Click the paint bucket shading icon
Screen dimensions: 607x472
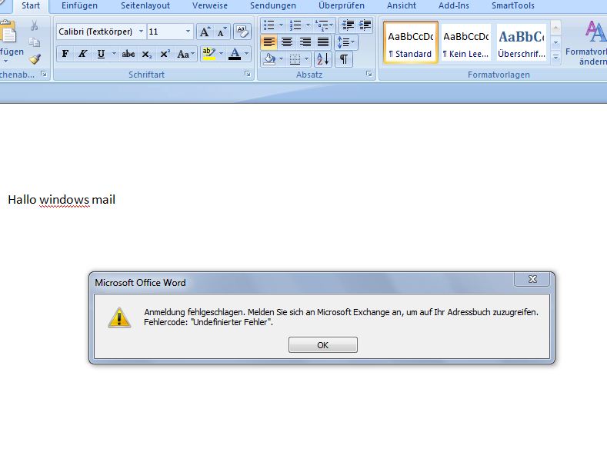click(270, 58)
